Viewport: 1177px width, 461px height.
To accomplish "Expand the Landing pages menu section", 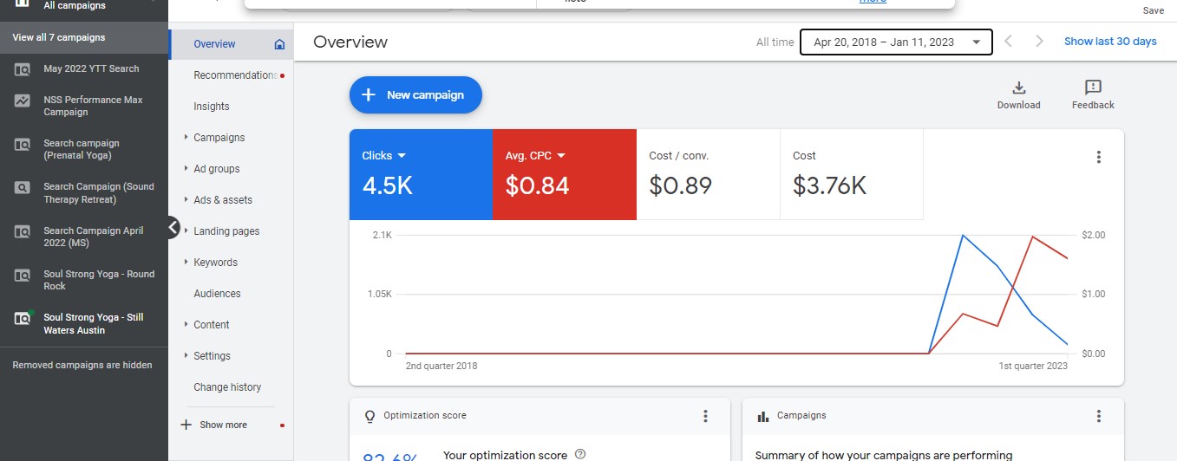I will pos(186,230).
